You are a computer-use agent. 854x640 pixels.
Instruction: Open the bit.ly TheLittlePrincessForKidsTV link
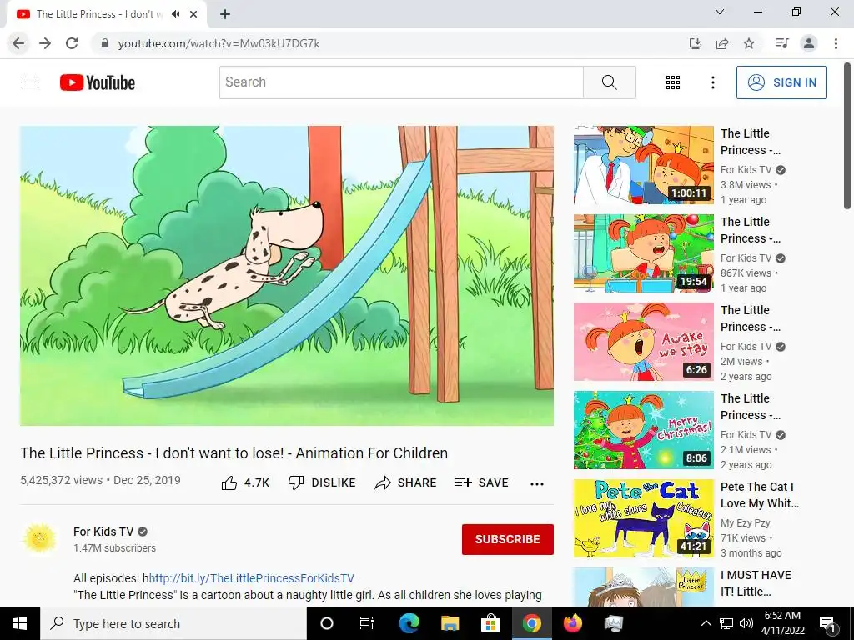click(x=252, y=578)
